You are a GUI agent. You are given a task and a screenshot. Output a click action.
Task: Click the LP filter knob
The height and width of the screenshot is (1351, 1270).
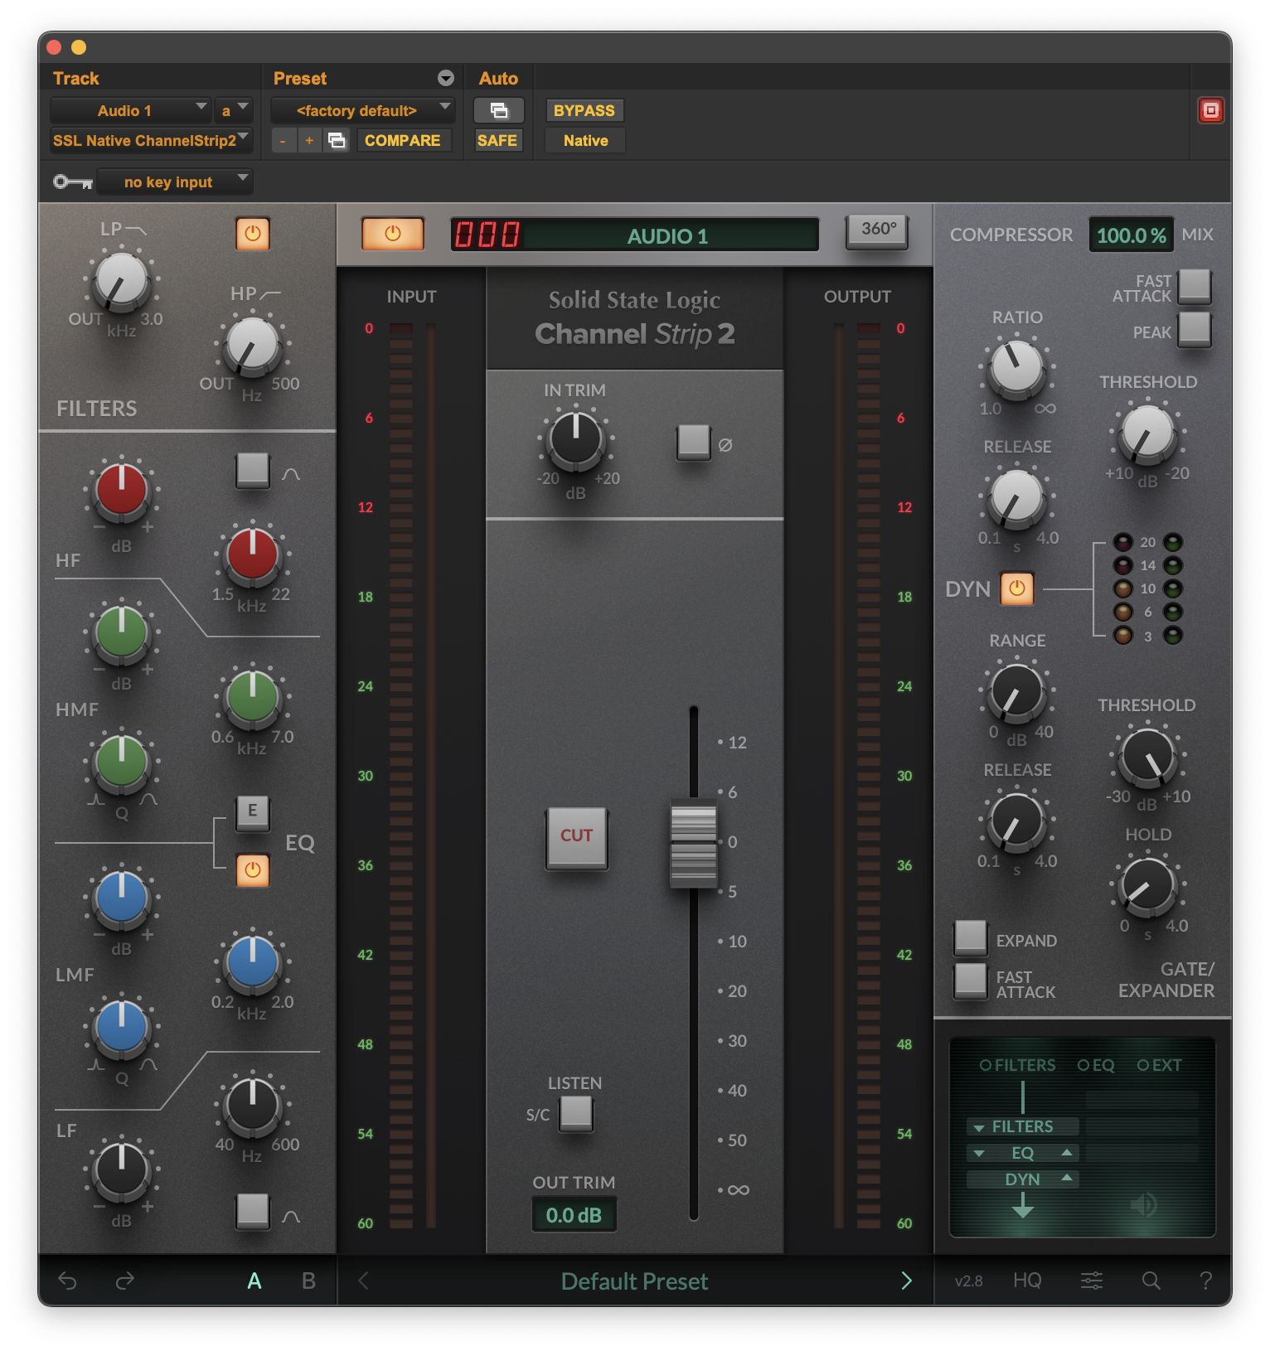(122, 282)
